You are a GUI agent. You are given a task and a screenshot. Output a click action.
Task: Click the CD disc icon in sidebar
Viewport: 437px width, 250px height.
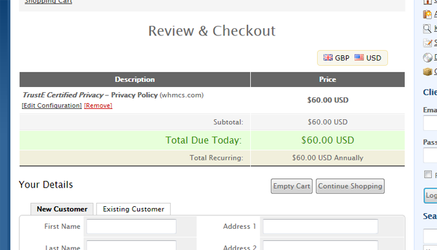tap(427, 57)
